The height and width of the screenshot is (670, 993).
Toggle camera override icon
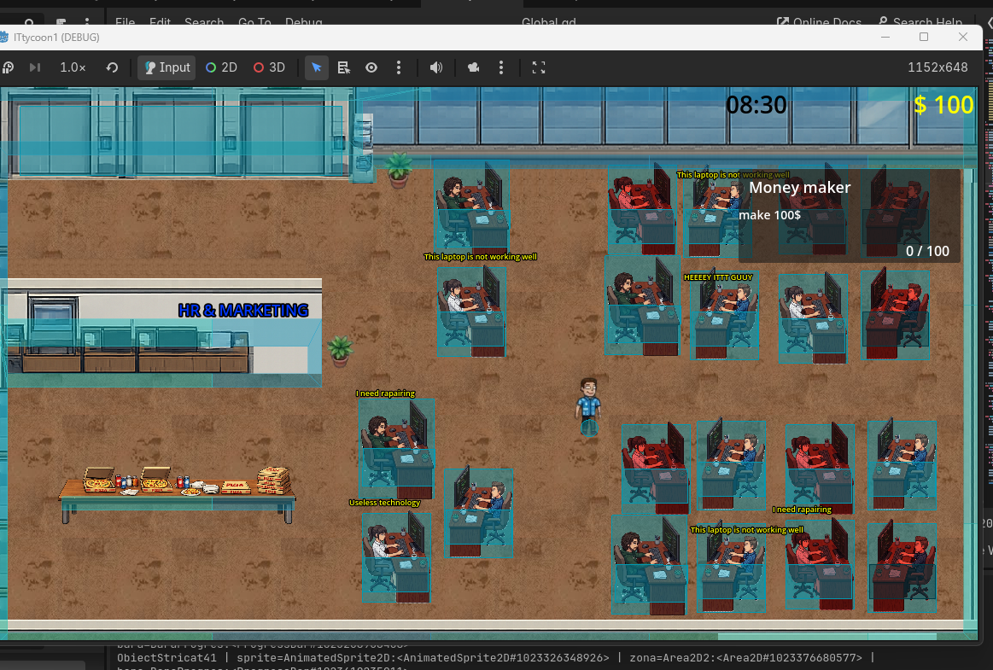click(474, 67)
